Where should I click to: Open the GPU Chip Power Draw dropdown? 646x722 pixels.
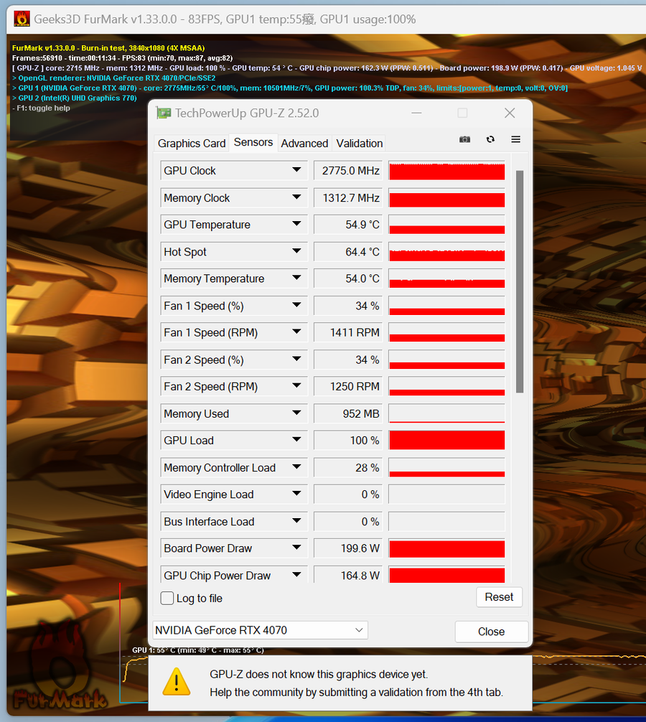pos(297,574)
